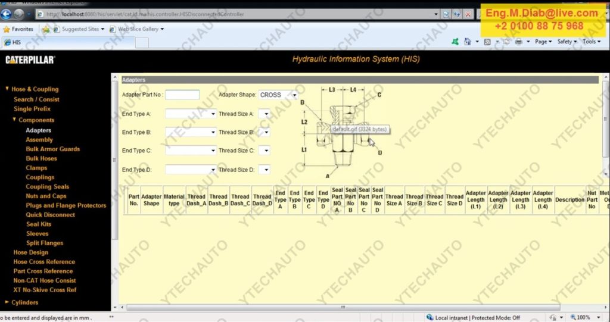Click the browser Forward arrow button
This screenshot has height=322, width=610.
(x=18, y=14)
